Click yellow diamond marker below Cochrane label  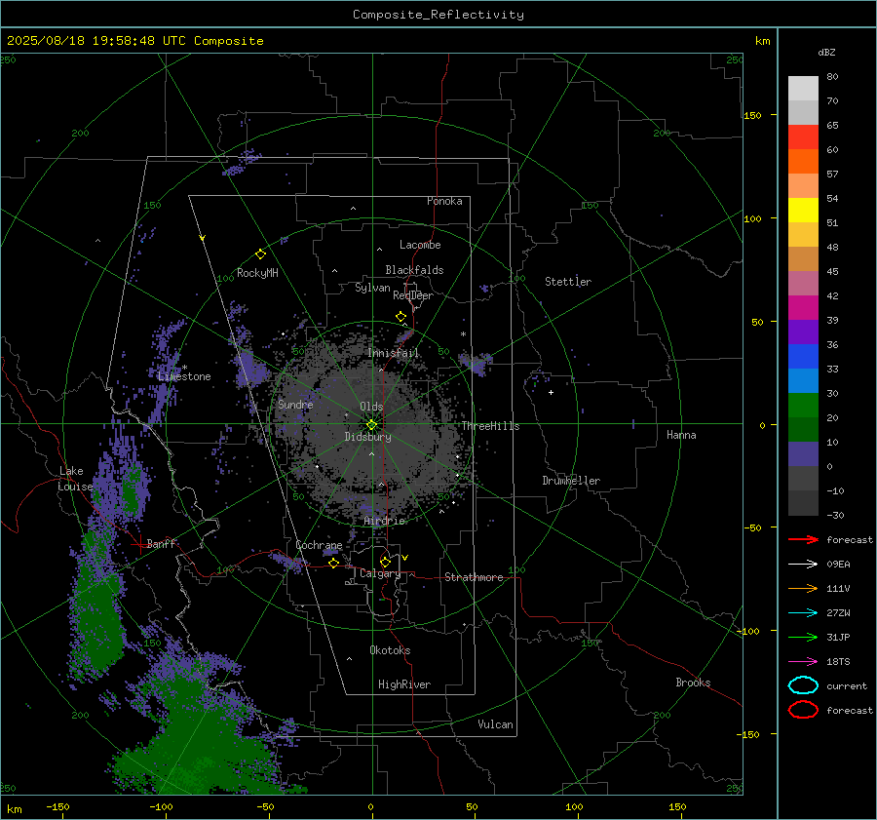pos(333,563)
